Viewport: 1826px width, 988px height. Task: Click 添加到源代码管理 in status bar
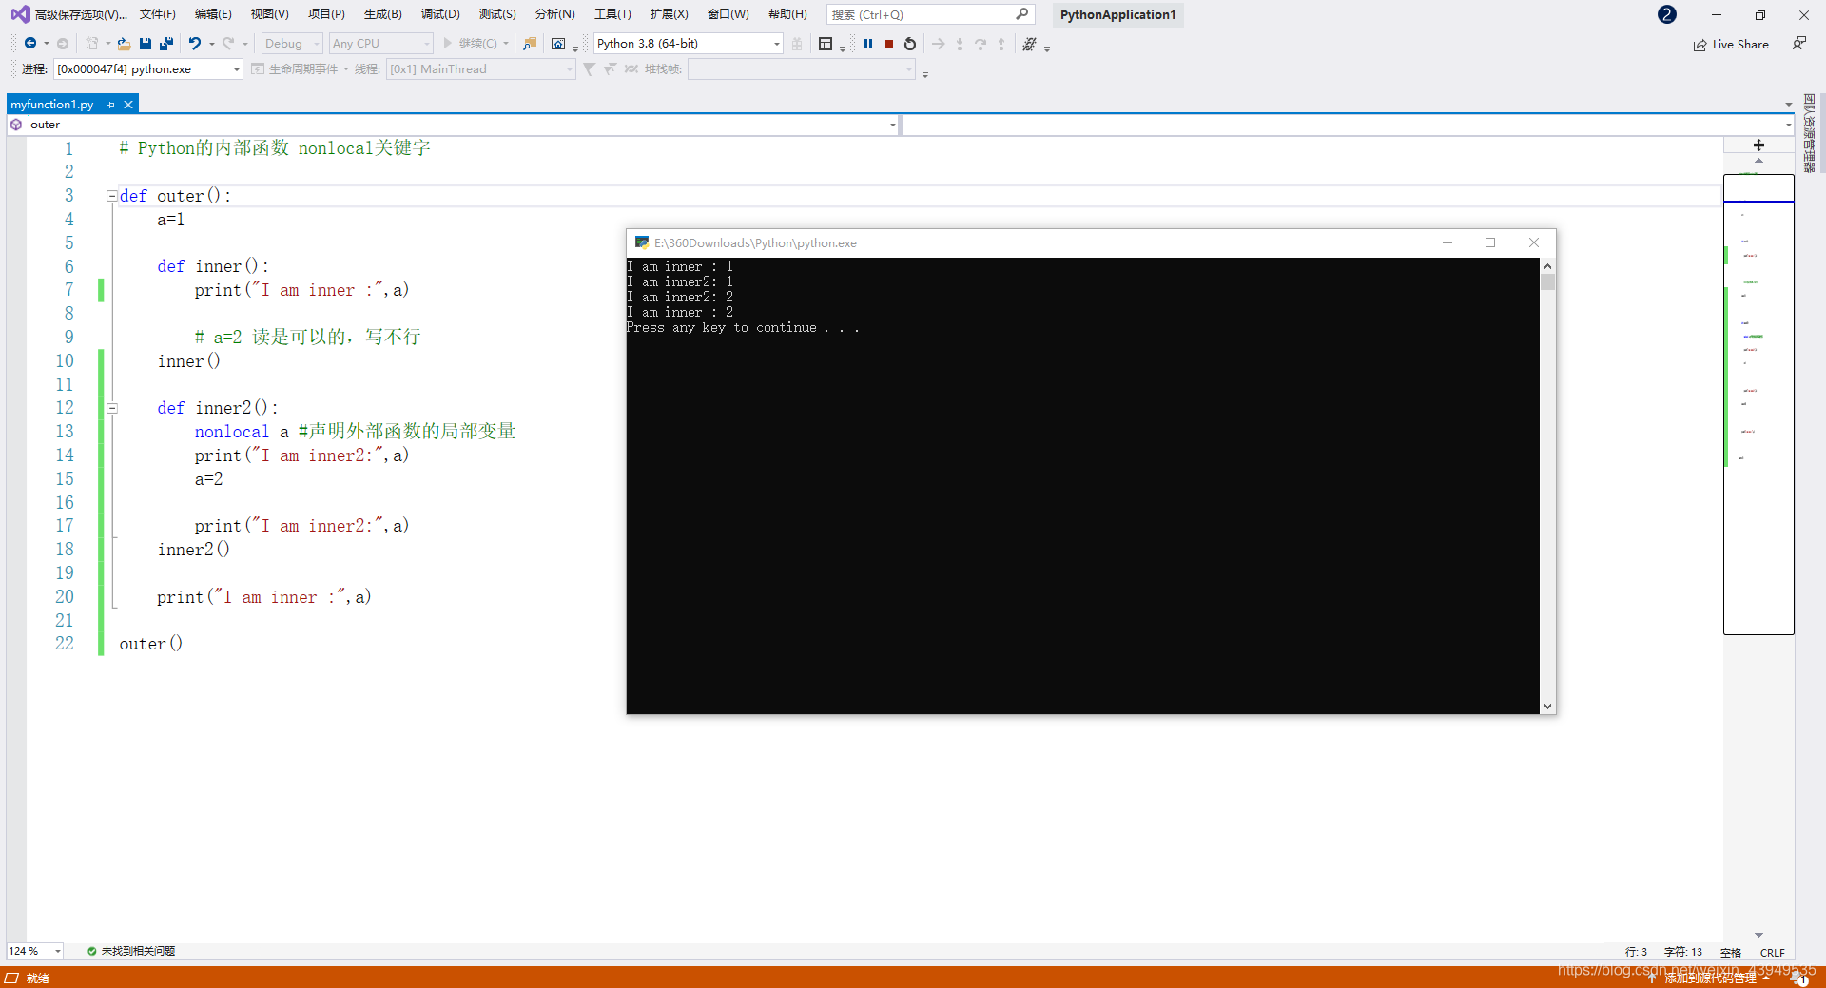1709,978
